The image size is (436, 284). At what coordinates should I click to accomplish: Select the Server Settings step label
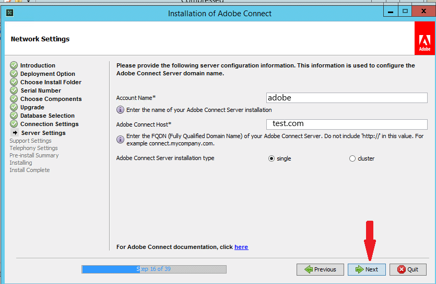pos(43,133)
